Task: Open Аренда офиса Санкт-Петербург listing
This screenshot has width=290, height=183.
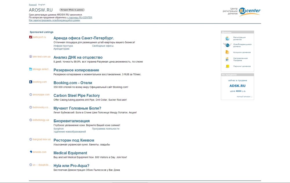Action: click(84, 38)
